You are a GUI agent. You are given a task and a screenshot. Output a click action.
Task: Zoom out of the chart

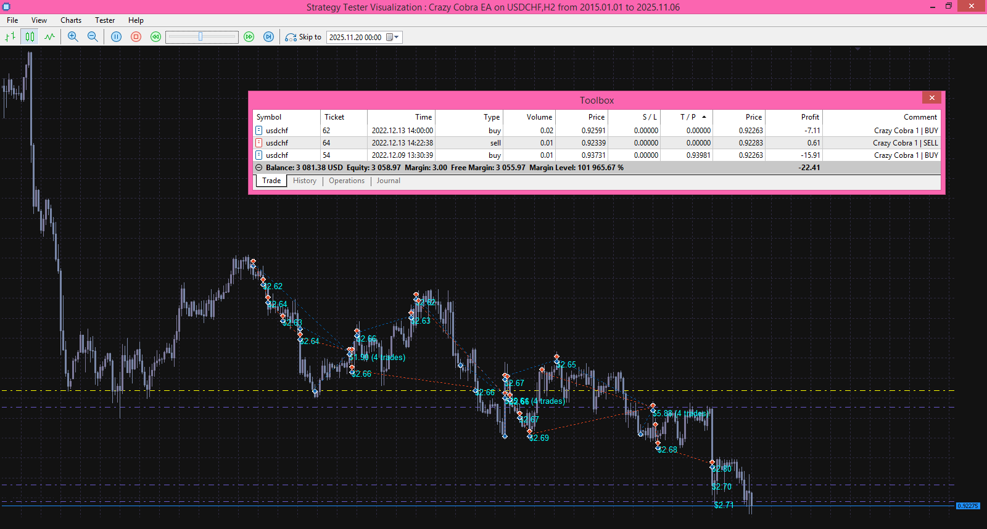93,37
